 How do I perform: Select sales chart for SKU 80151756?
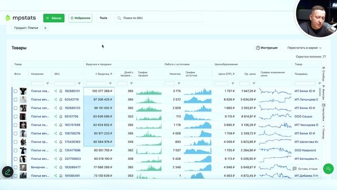pos(149,117)
